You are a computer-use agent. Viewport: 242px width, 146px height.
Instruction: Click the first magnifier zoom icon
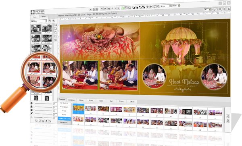(213, 9)
